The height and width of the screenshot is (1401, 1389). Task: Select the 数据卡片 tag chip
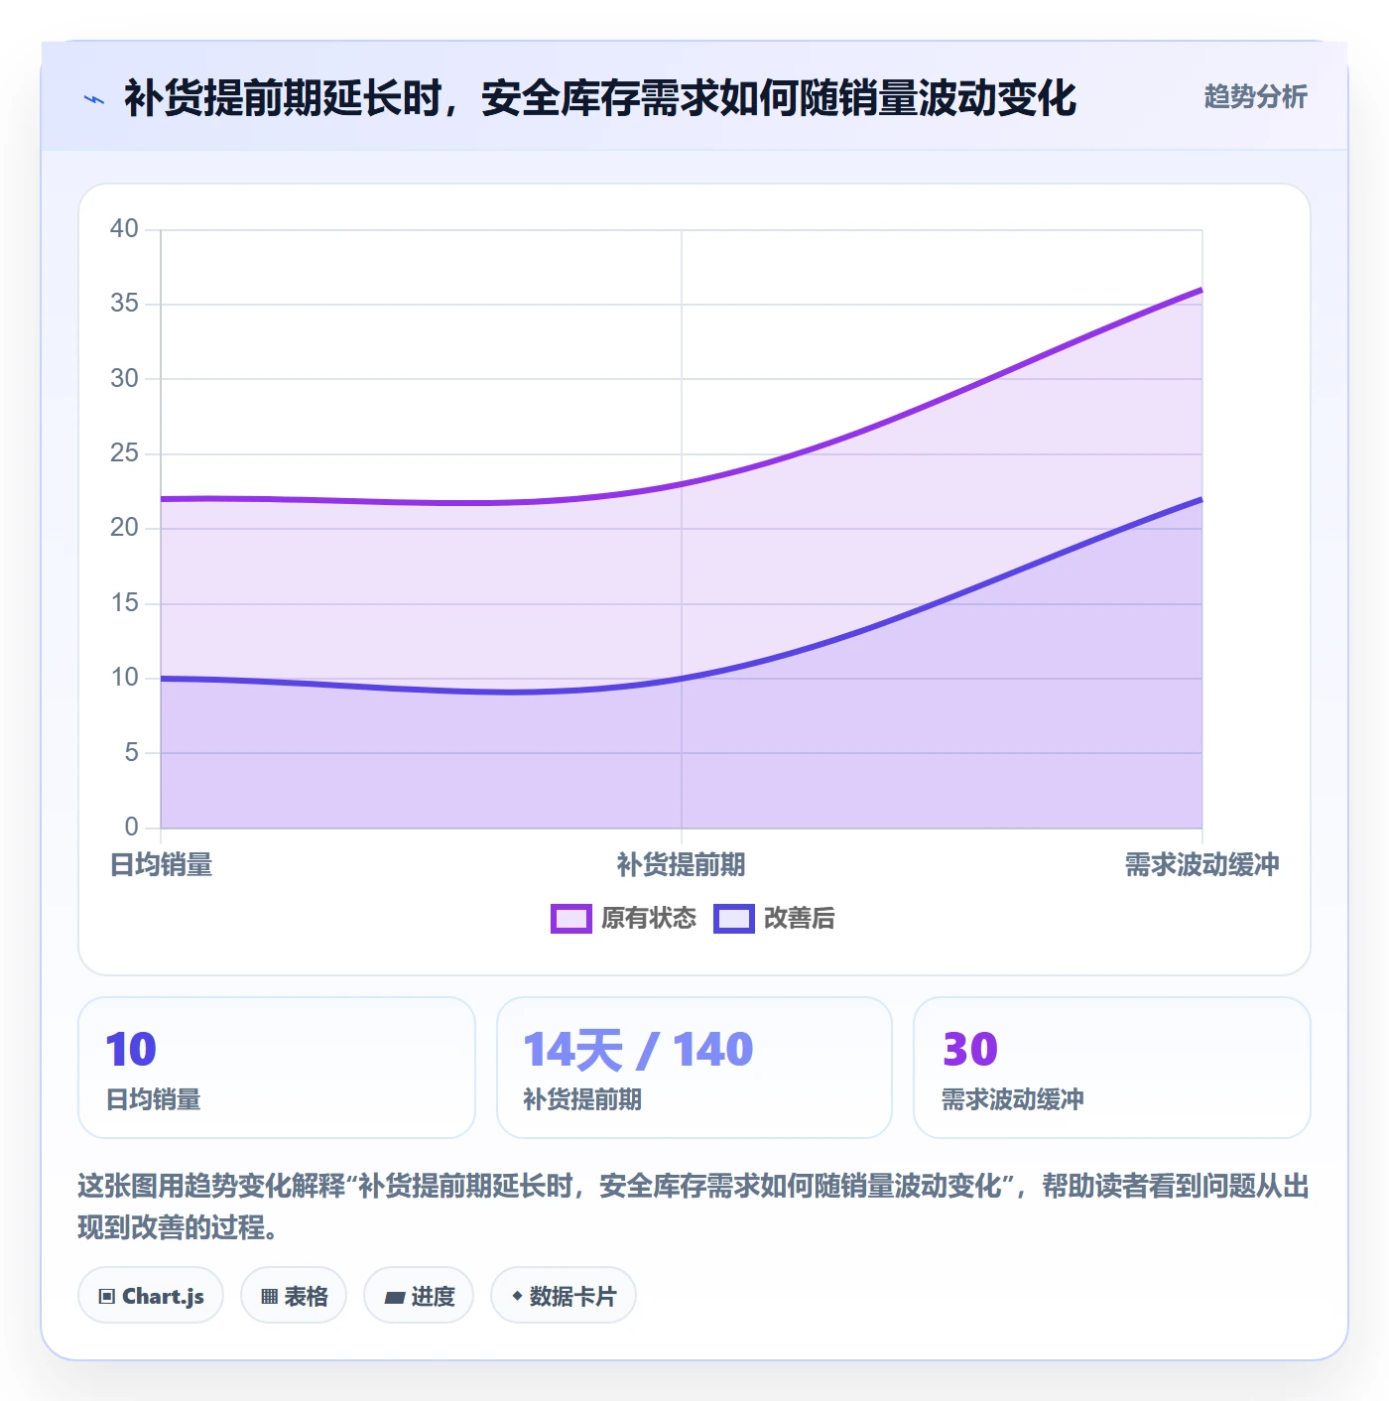564,1296
